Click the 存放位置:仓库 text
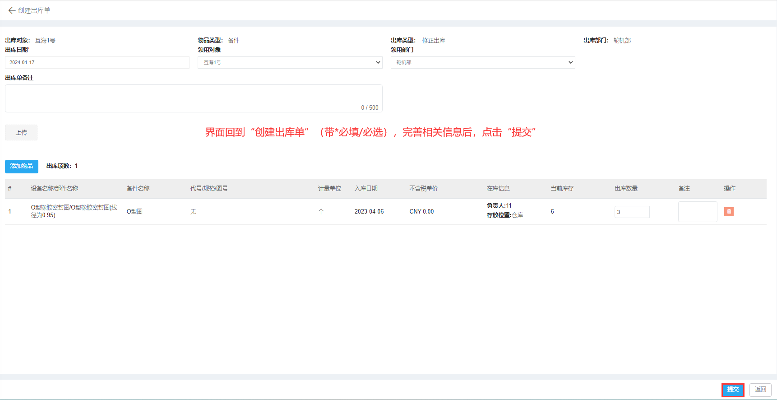This screenshot has height=400, width=777. [505, 215]
